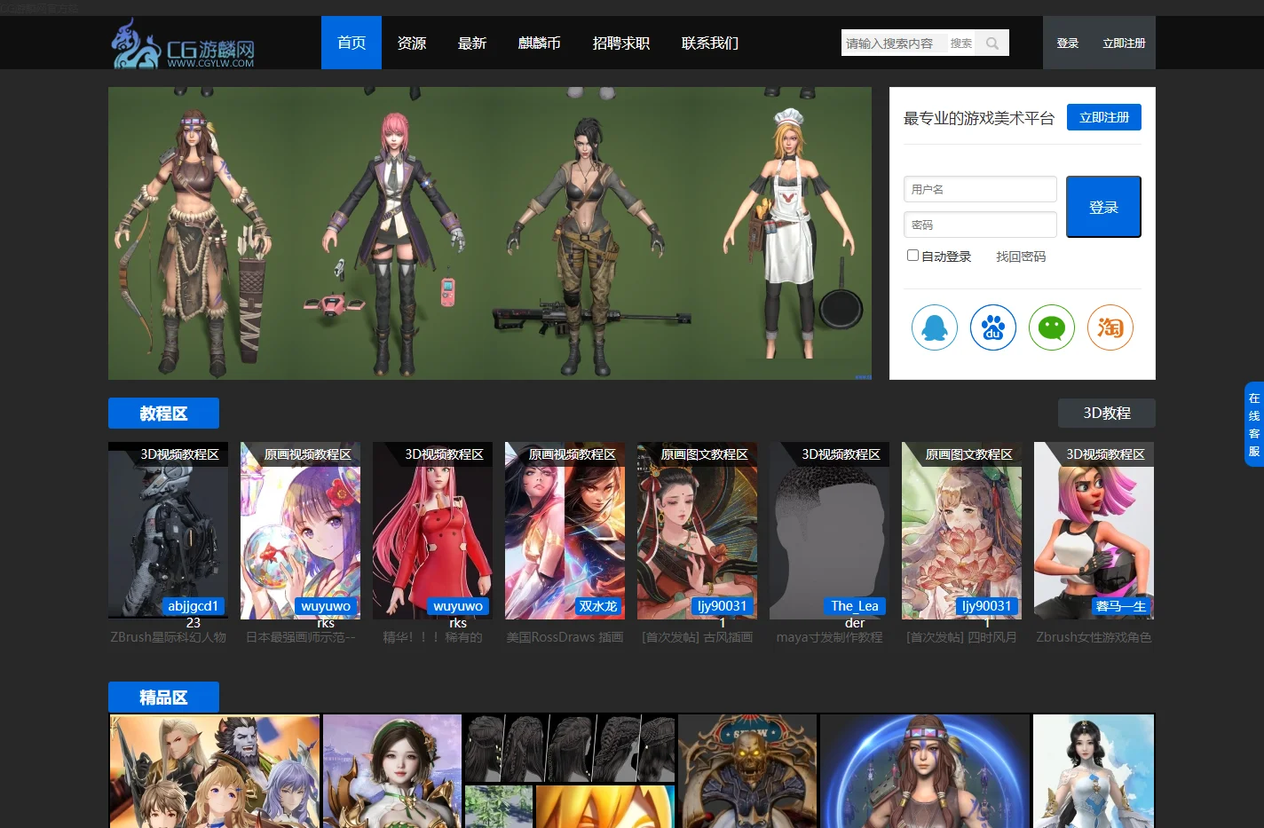Screen dimensions: 1264x828
Task: Open the white-dress girl thumbnail in 精品区
Action: click(x=1094, y=771)
